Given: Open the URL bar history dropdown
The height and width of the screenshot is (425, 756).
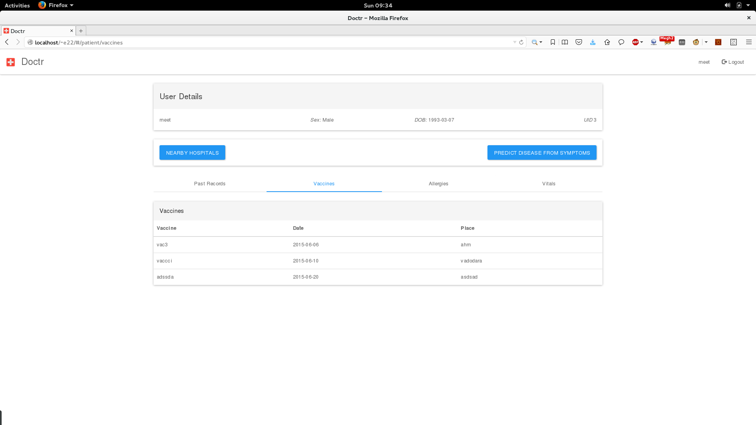Looking at the screenshot, I should coord(515,42).
